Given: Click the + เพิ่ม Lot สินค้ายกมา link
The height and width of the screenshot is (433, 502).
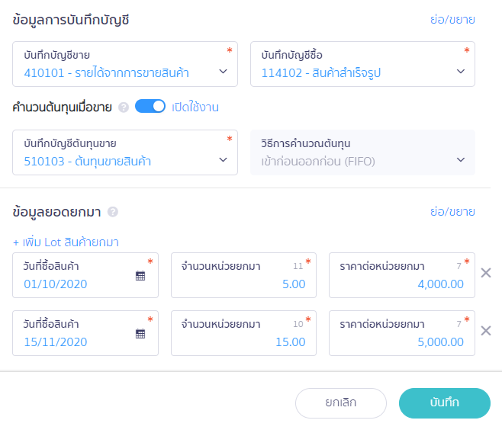Looking at the screenshot, I should [x=66, y=242].
